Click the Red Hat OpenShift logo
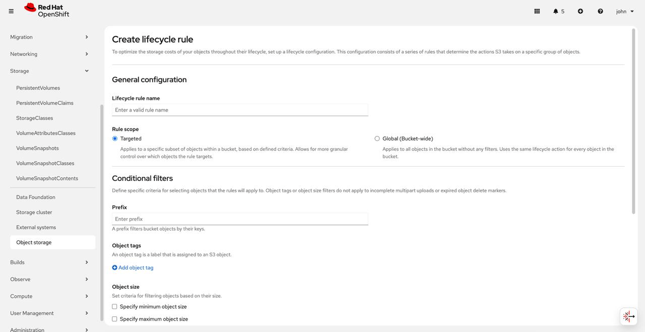 [x=47, y=11]
